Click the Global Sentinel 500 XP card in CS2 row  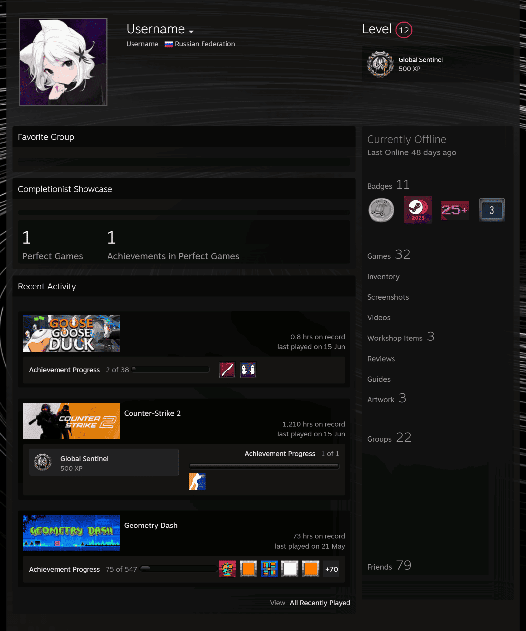[x=104, y=462]
